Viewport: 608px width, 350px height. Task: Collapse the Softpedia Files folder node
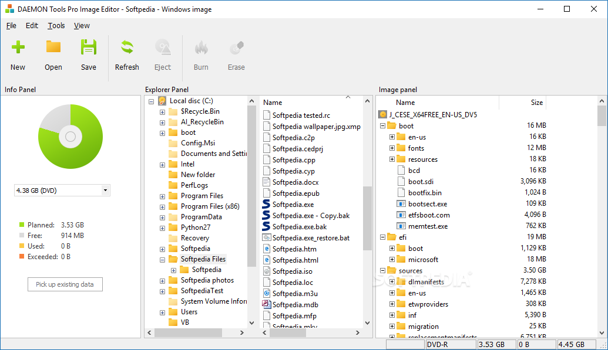tap(163, 260)
